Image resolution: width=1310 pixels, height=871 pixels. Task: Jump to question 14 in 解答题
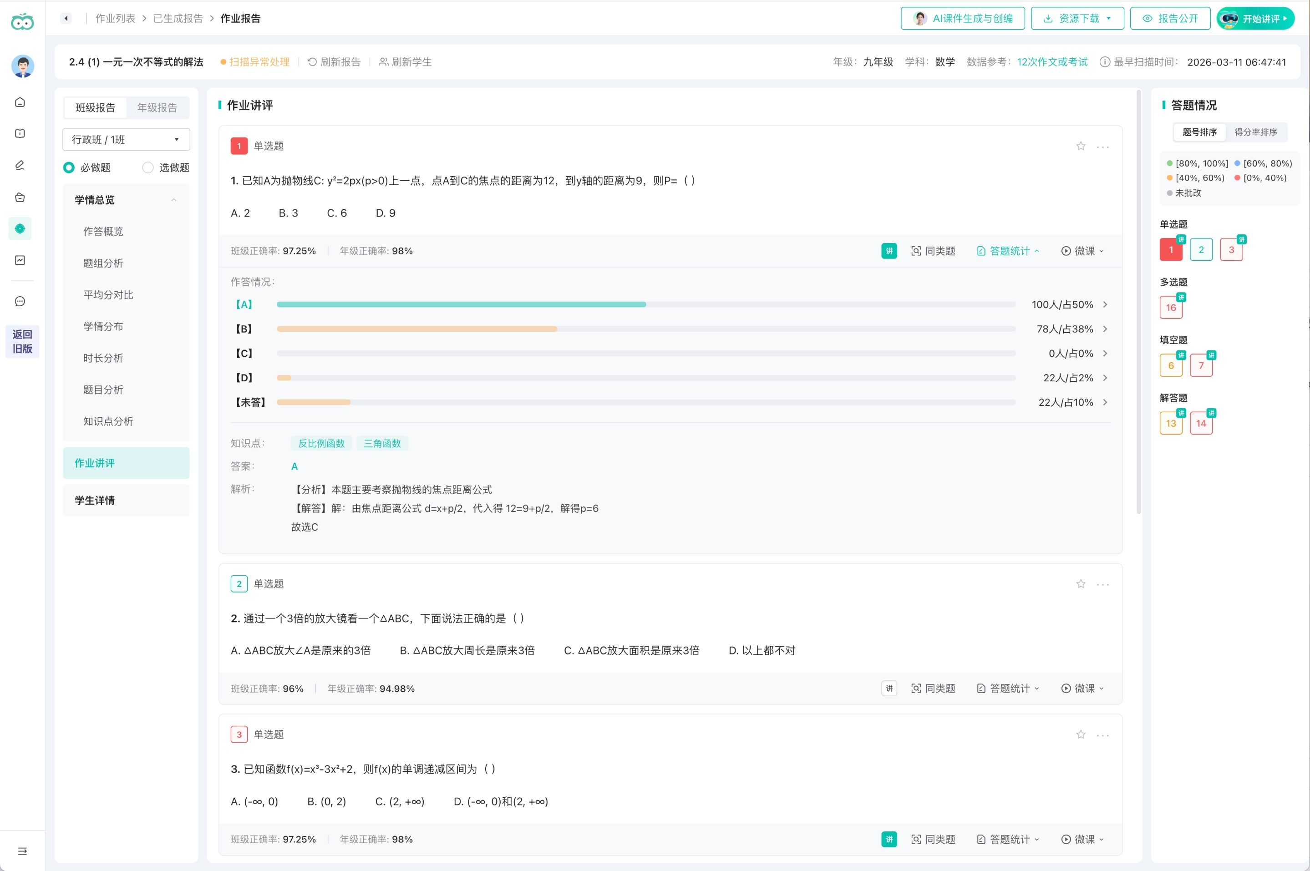[1201, 423]
